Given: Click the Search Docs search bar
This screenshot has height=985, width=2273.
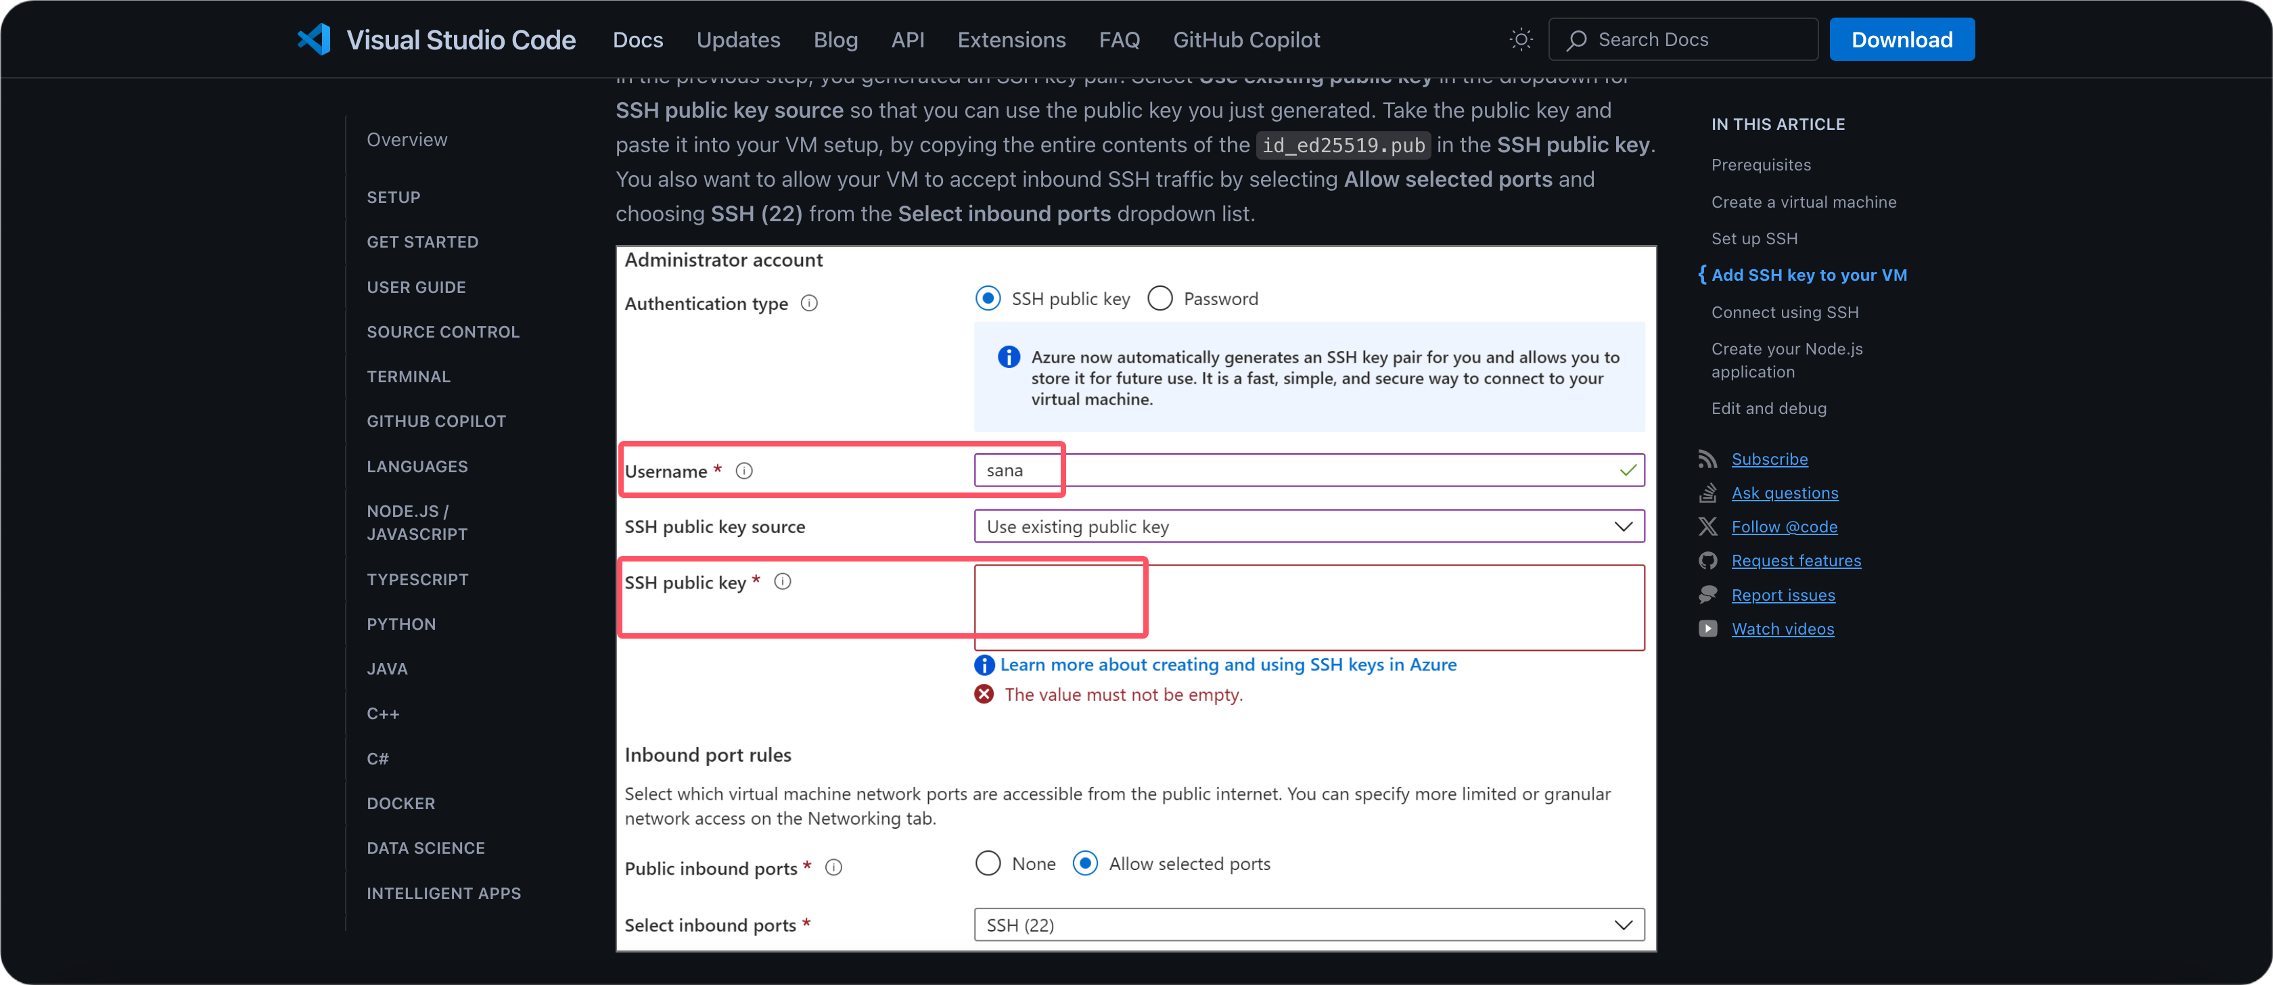Looking at the screenshot, I should pos(1686,39).
